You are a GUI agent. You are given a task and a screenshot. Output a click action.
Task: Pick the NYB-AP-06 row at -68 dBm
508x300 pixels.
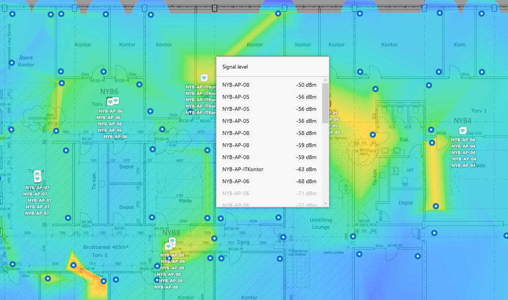pyautogui.click(x=270, y=181)
